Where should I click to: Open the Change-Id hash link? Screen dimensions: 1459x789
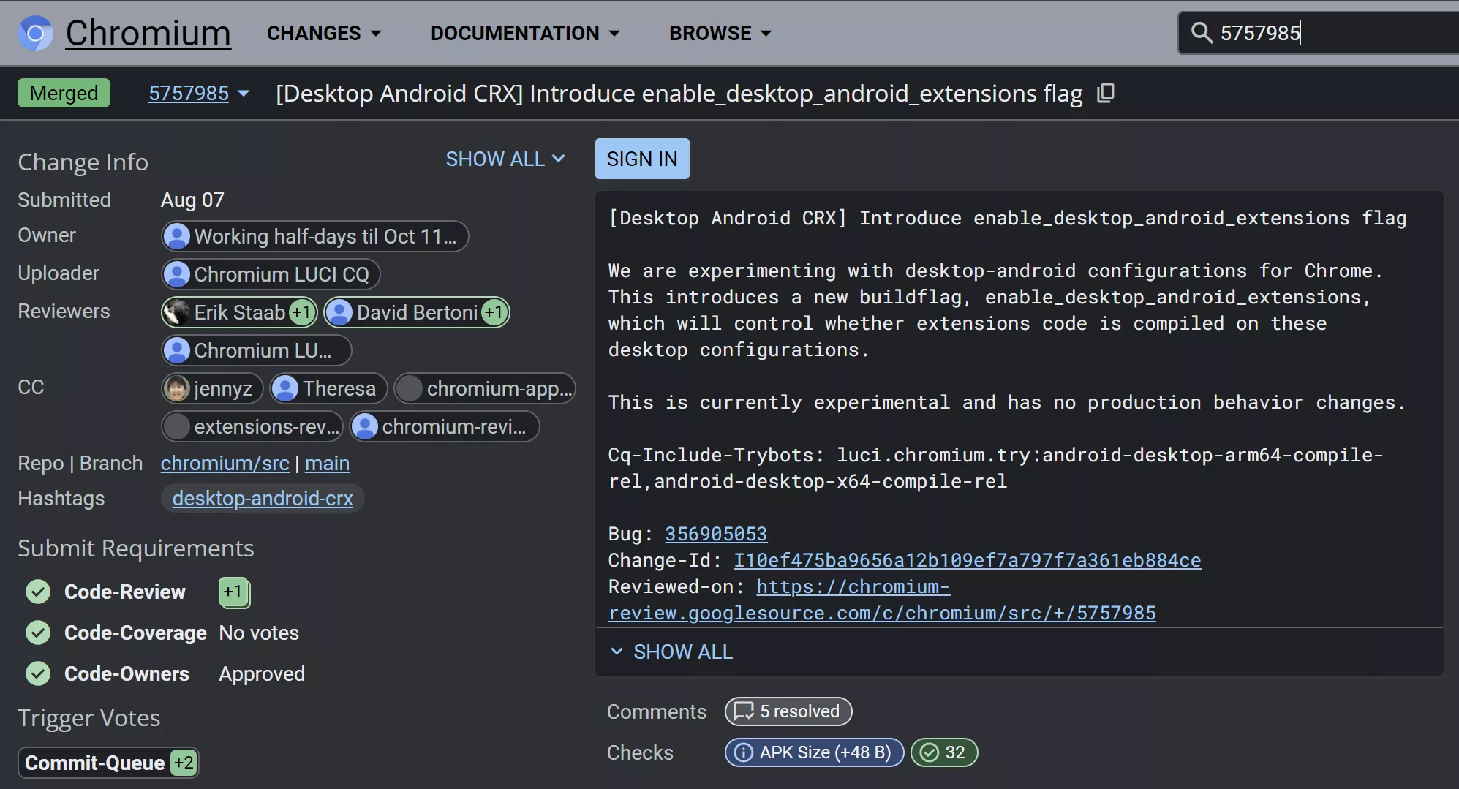pos(967,560)
